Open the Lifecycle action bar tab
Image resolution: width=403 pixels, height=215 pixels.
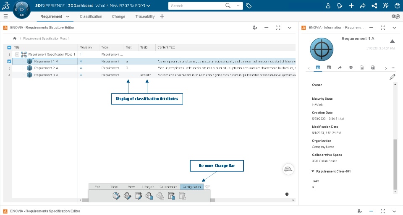tap(148, 187)
